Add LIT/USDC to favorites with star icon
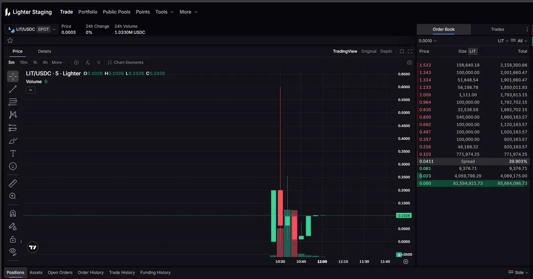The image size is (533, 279). point(10,40)
